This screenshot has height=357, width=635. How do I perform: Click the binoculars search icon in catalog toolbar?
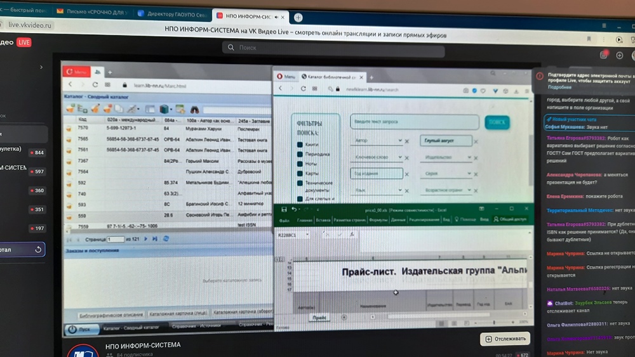[195, 110]
